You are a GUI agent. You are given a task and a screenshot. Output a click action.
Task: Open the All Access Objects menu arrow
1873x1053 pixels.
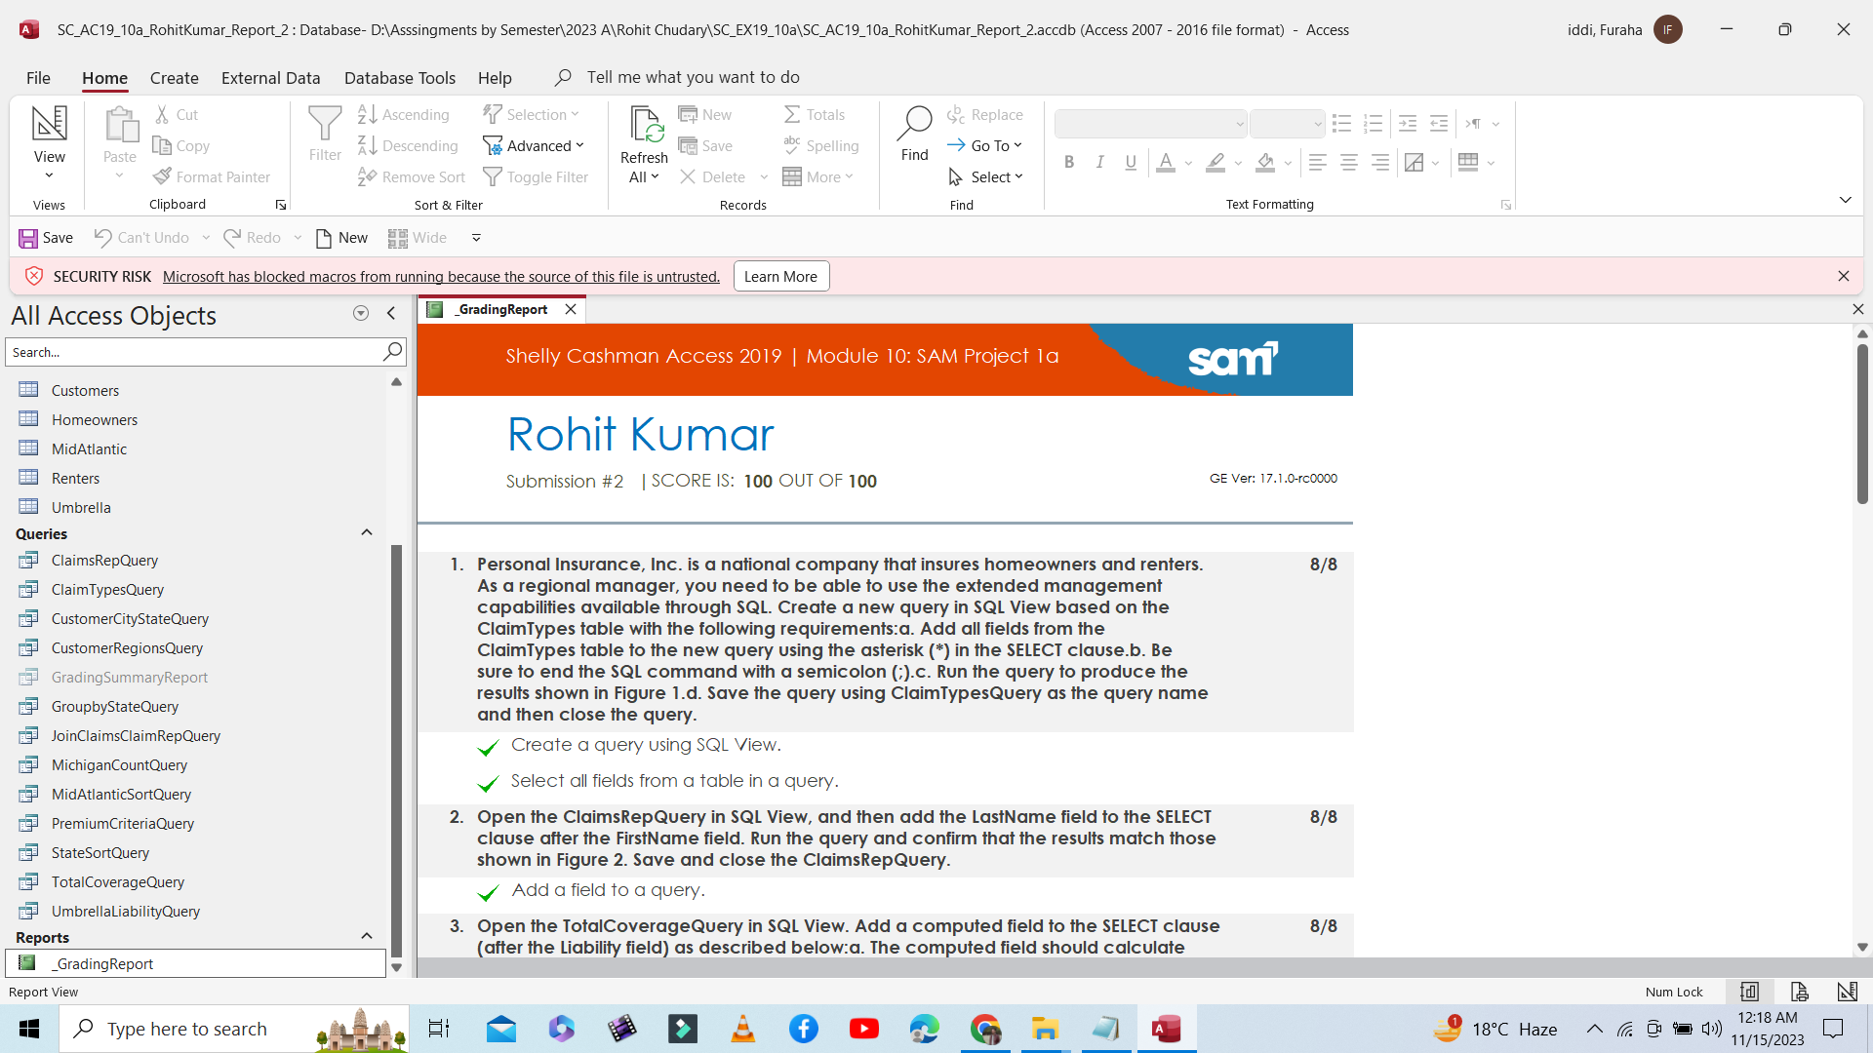[x=361, y=314]
